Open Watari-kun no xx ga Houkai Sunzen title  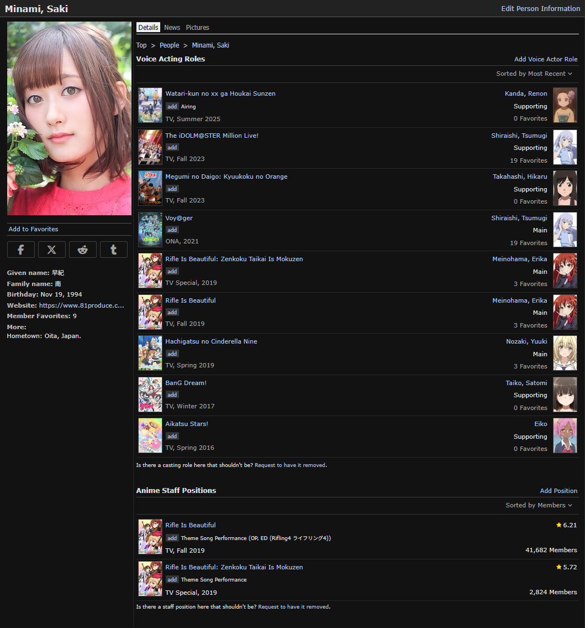tap(220, 94)
